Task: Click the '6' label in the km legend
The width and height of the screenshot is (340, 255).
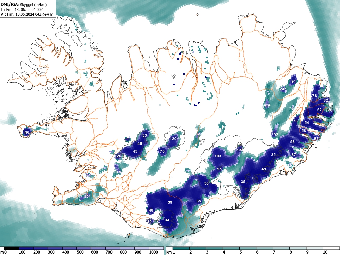Action: click(x=257, y=252)
